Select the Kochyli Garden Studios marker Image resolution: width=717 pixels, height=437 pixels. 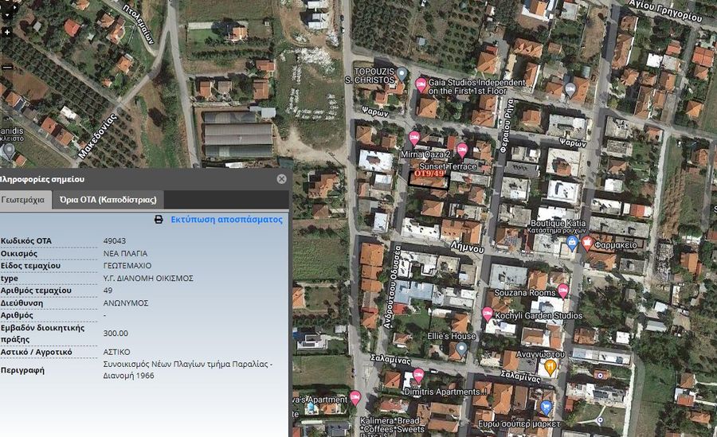tap(488, 314)
